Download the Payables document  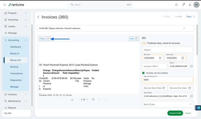pyautogui.click(x=72, y=100)
